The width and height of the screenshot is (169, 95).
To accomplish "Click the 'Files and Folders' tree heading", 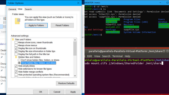I will click(x=23, y=39).
